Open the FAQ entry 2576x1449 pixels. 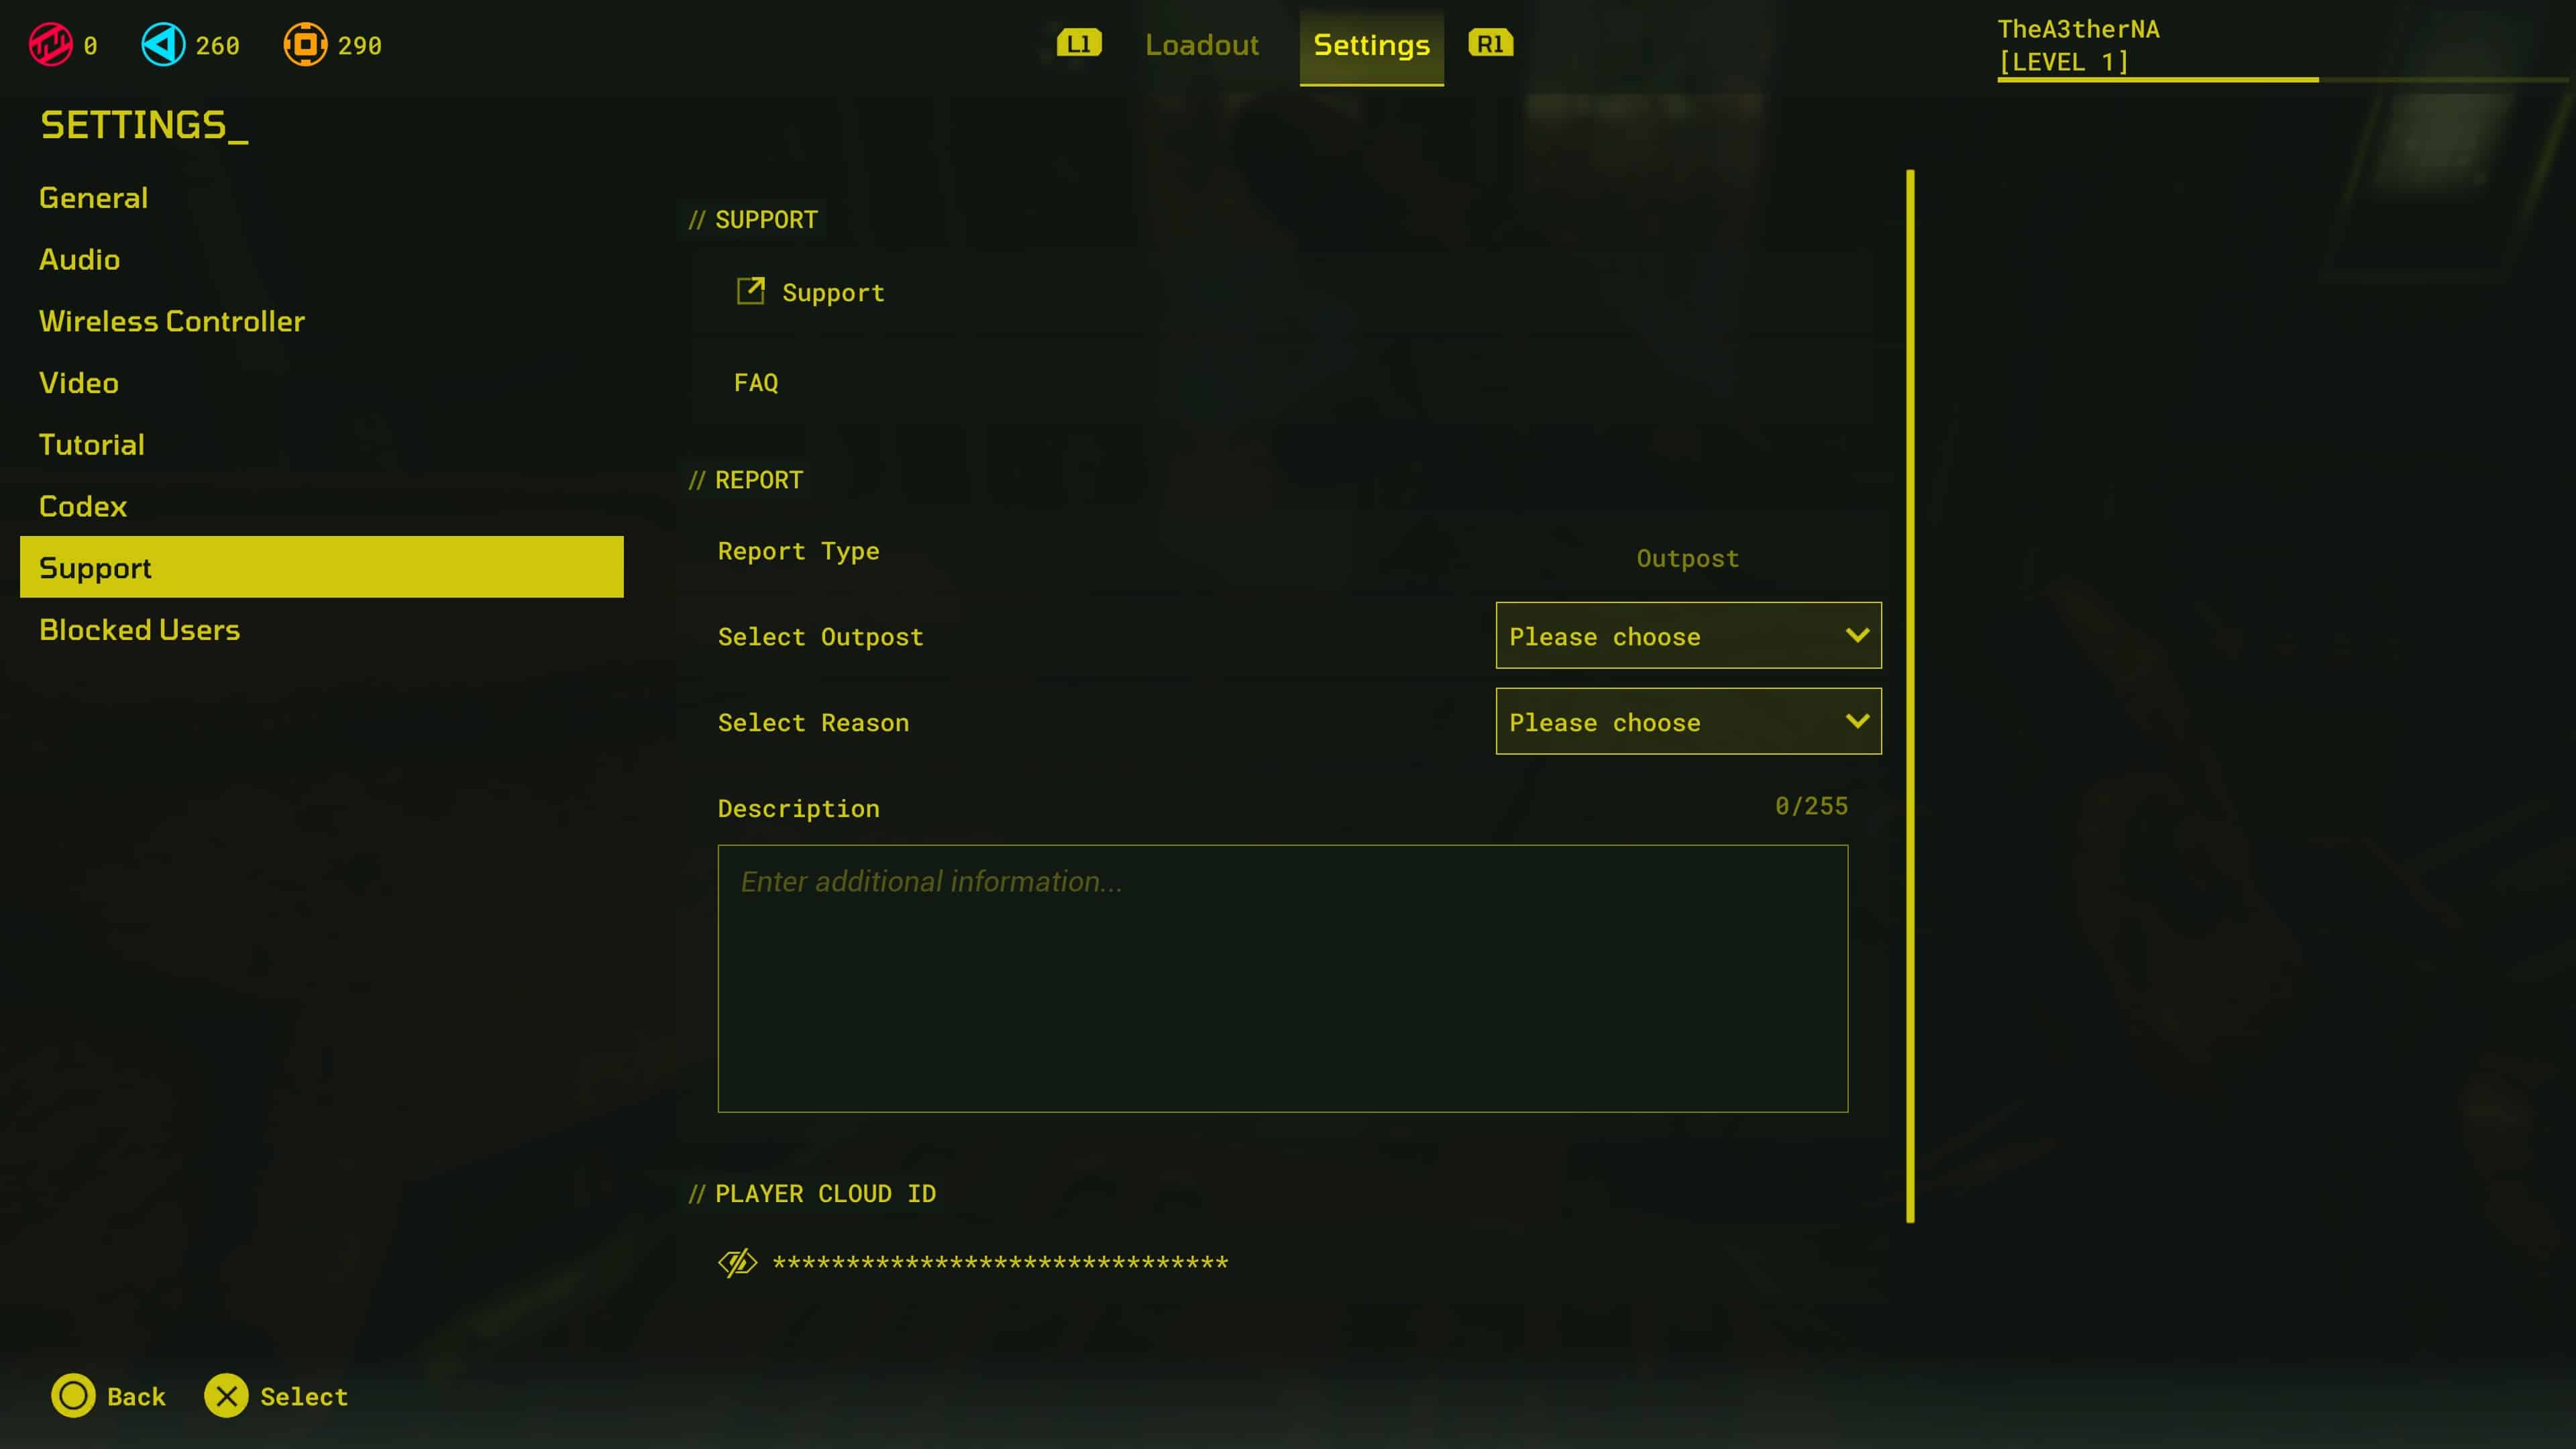[756, 383]
